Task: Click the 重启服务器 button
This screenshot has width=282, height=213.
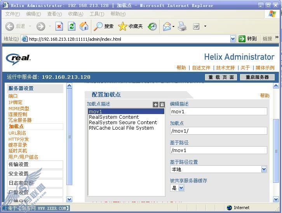Action: pyautogui.click(x=257, y=77)
